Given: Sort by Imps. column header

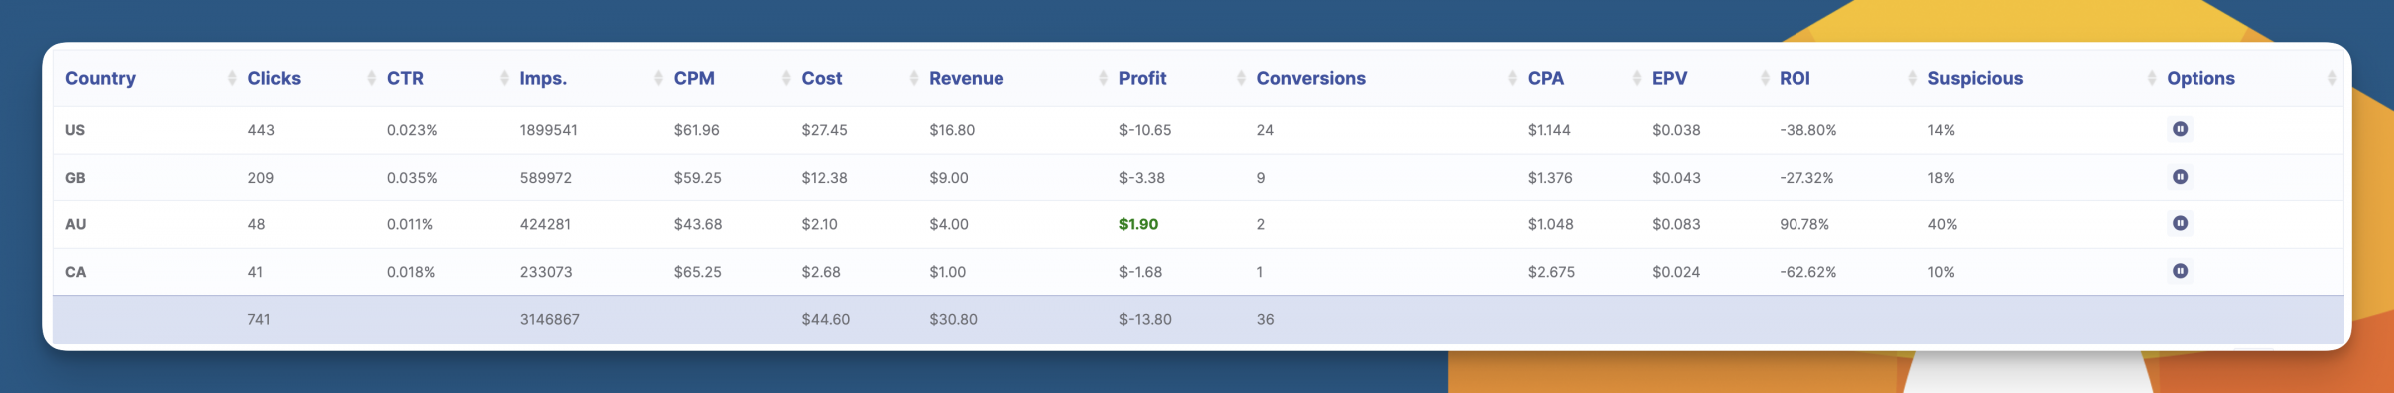Looking at the screenshot, I should 543,78.
